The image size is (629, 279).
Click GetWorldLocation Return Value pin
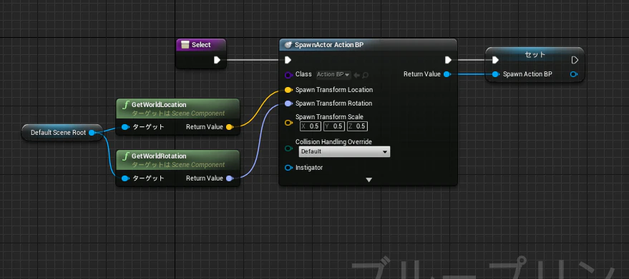230,127
